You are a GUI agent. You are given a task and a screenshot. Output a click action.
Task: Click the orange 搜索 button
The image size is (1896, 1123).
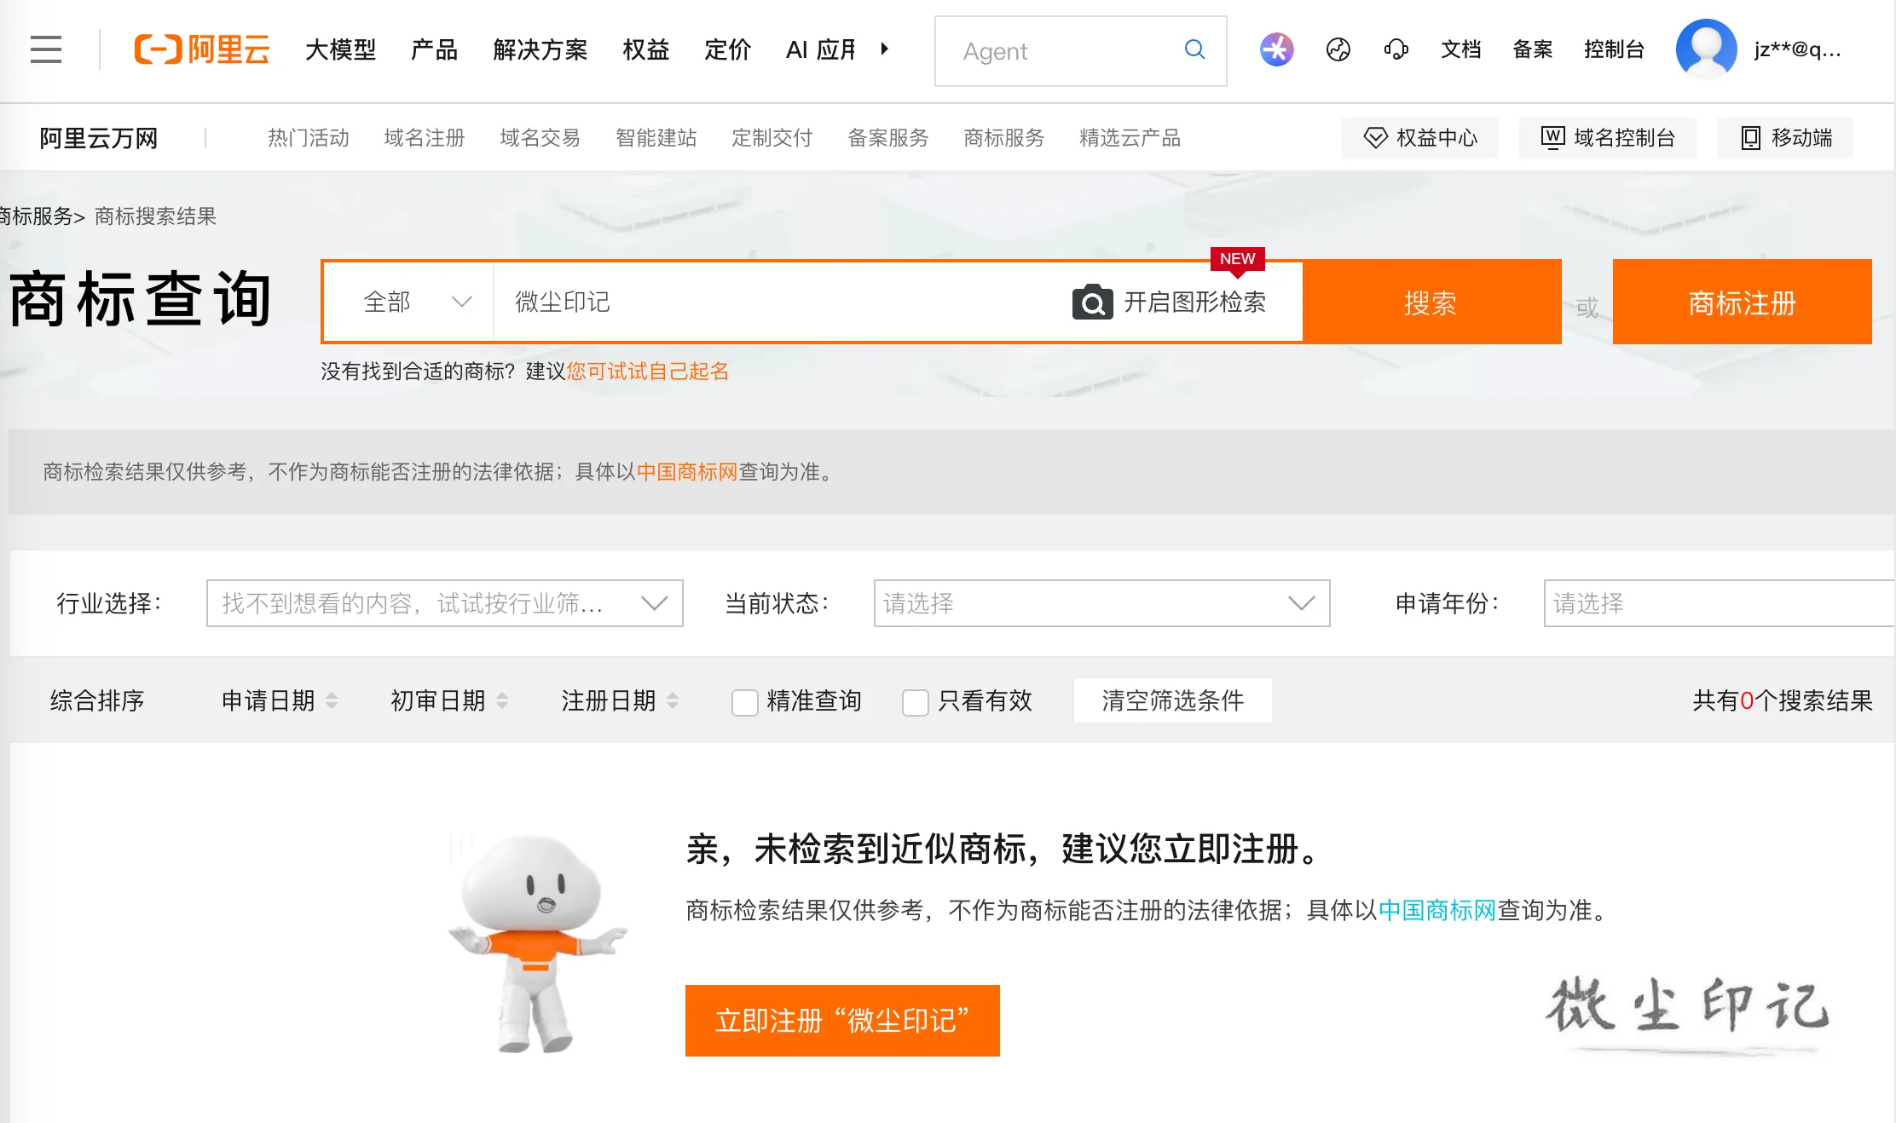pyautogui.click(x=1432, y=302)
